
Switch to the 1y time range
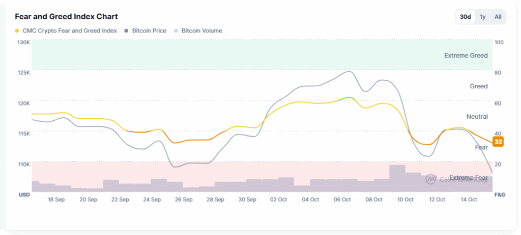(483, 17)
